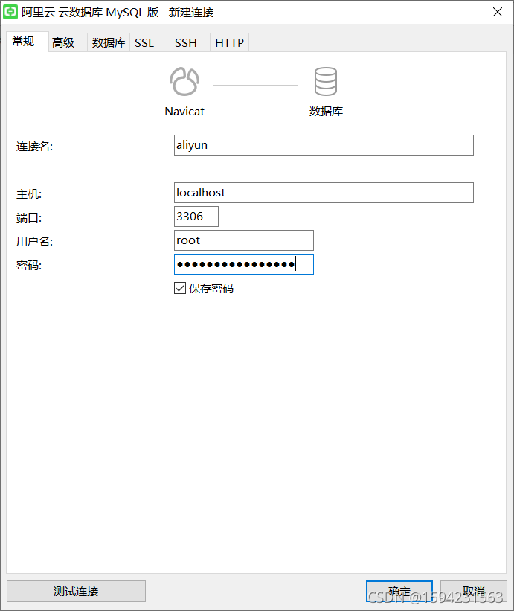Open the 高级 tab
514x611 pixels.
tap(68, 42)
